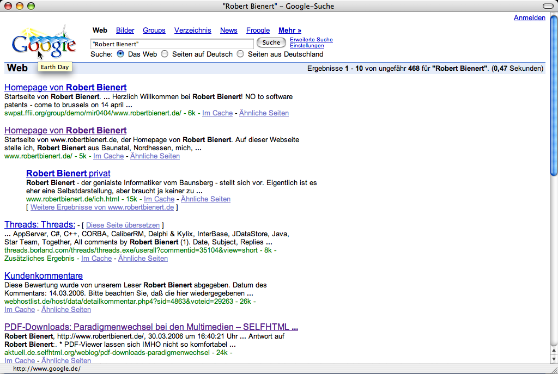This screenshot has height=374, width=558.
Task: Open the Einstellungen link
Action: coord(307,46)
